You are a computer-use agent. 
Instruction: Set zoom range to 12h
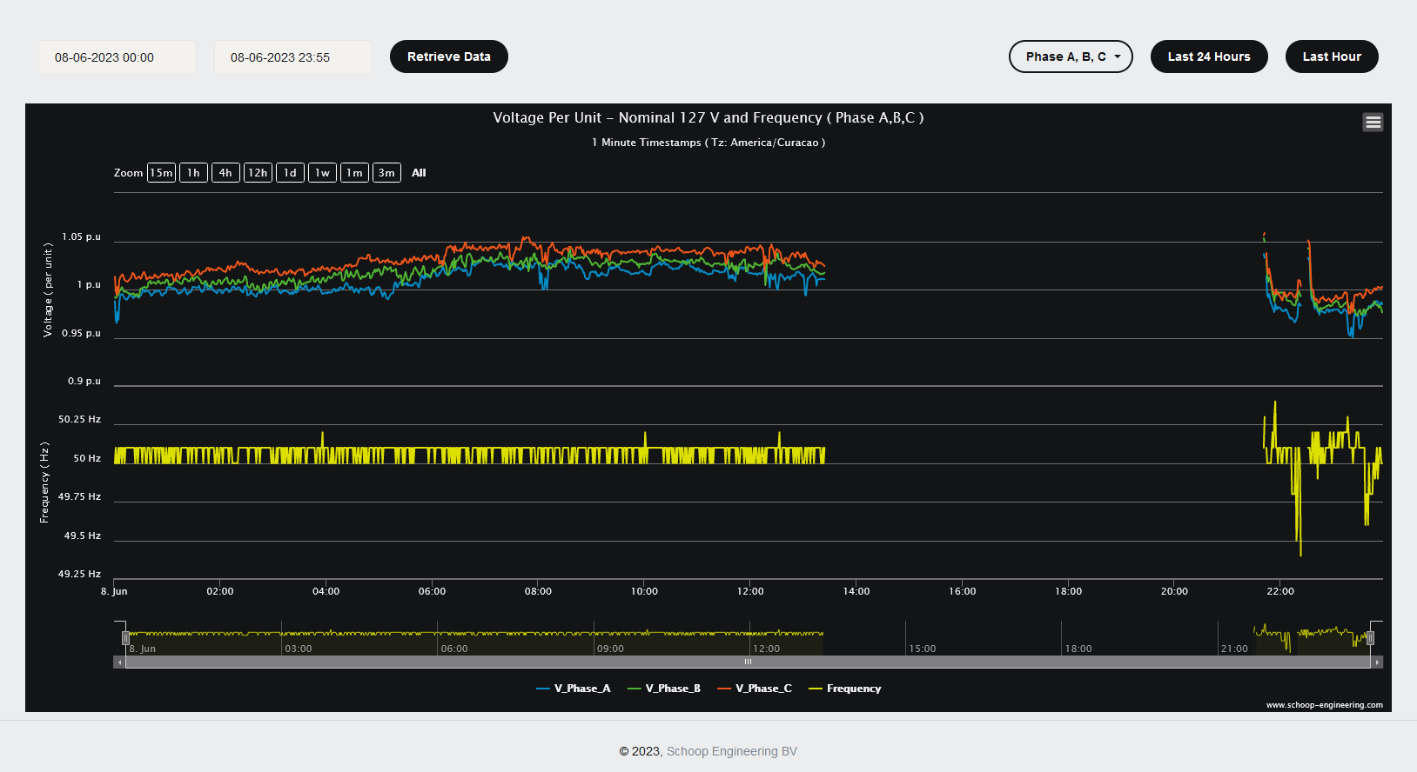[x=258, y=173]
